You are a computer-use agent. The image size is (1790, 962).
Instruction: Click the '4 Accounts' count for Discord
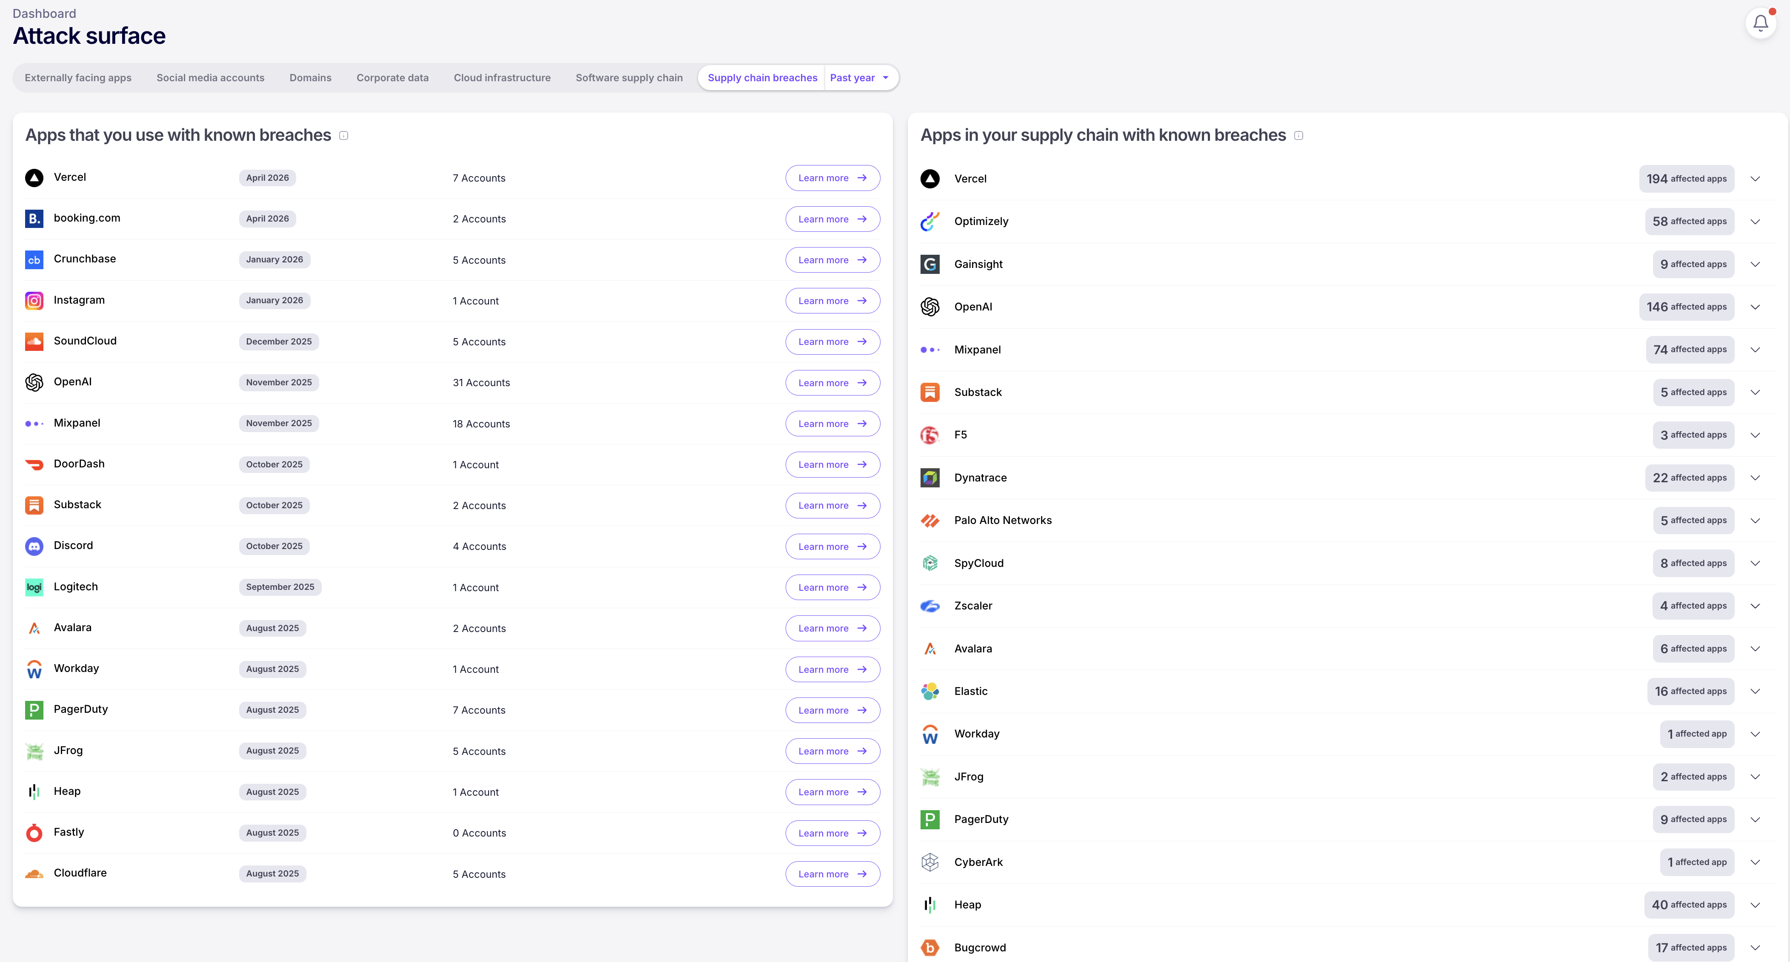[x=480, y=546]
